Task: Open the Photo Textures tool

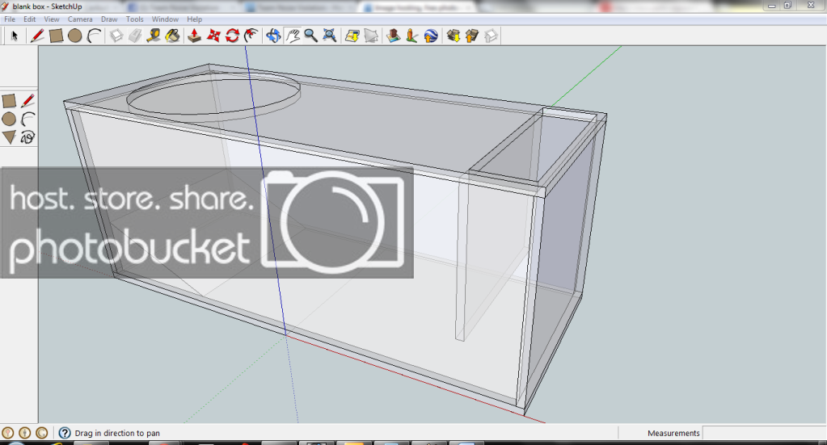Action: click(412, 36)
